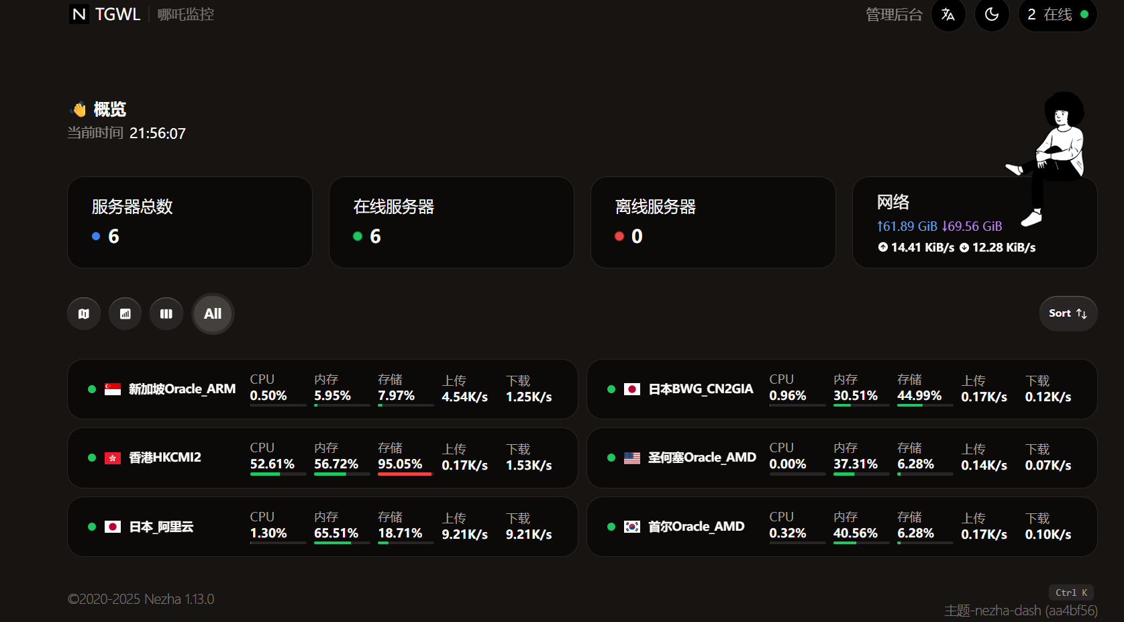Switch to the chart view icon
The height and width of the screenshot is (622, 1124).
pyautogui.click(x=125, y=313)
